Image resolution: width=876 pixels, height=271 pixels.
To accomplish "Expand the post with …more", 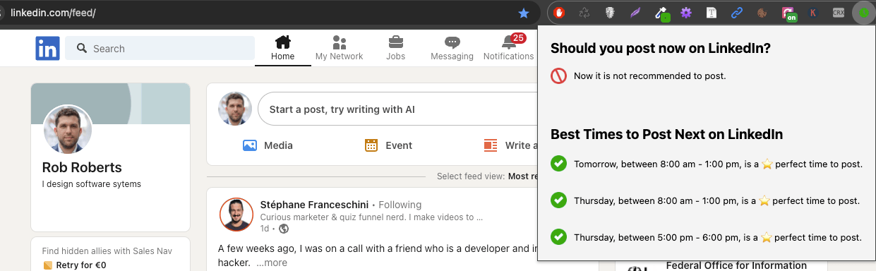I will pyautogui.click(x=272, y=263).
